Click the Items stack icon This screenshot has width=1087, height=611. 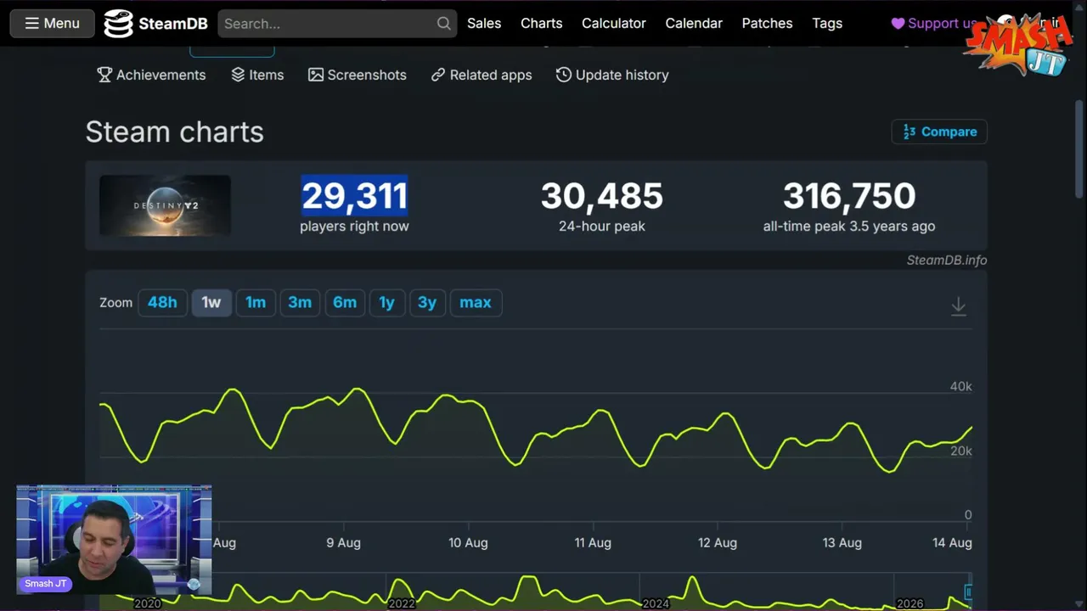(238, 75)
